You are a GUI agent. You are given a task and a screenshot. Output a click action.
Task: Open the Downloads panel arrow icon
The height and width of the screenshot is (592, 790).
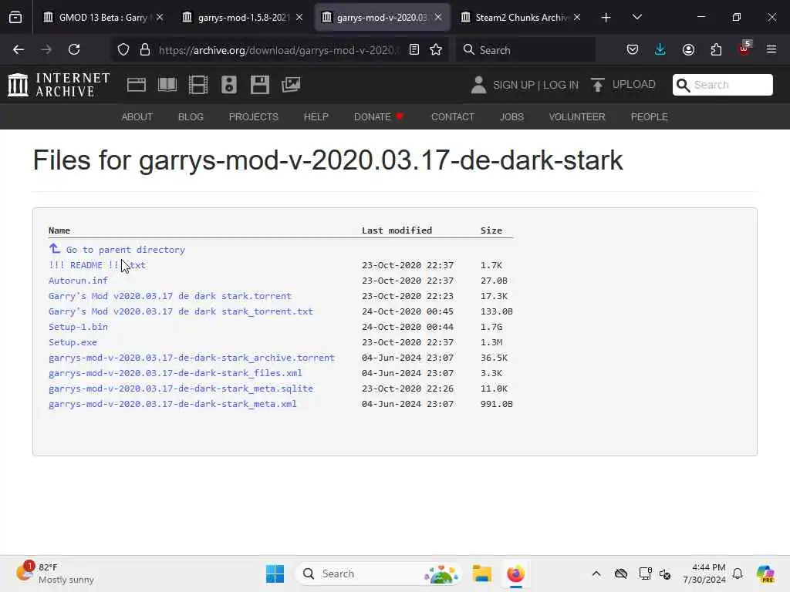click(x=660, y=49)
